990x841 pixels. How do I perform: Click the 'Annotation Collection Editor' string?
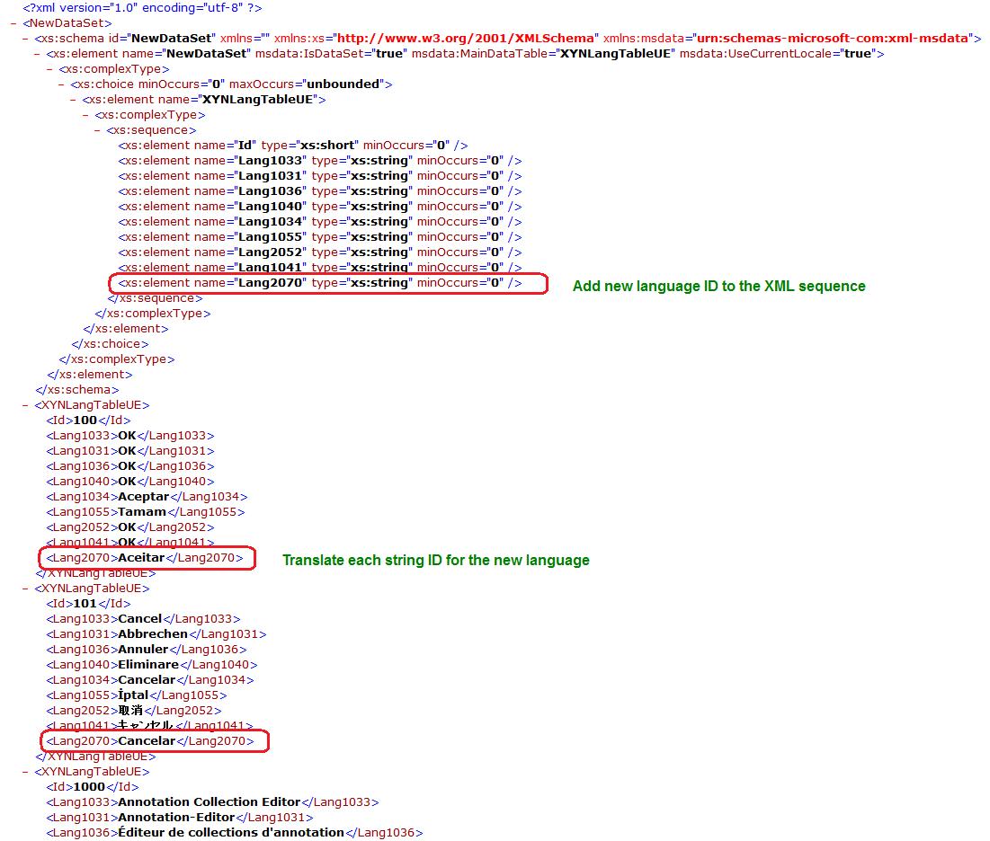pyautogui.click(x=210, y=802)
